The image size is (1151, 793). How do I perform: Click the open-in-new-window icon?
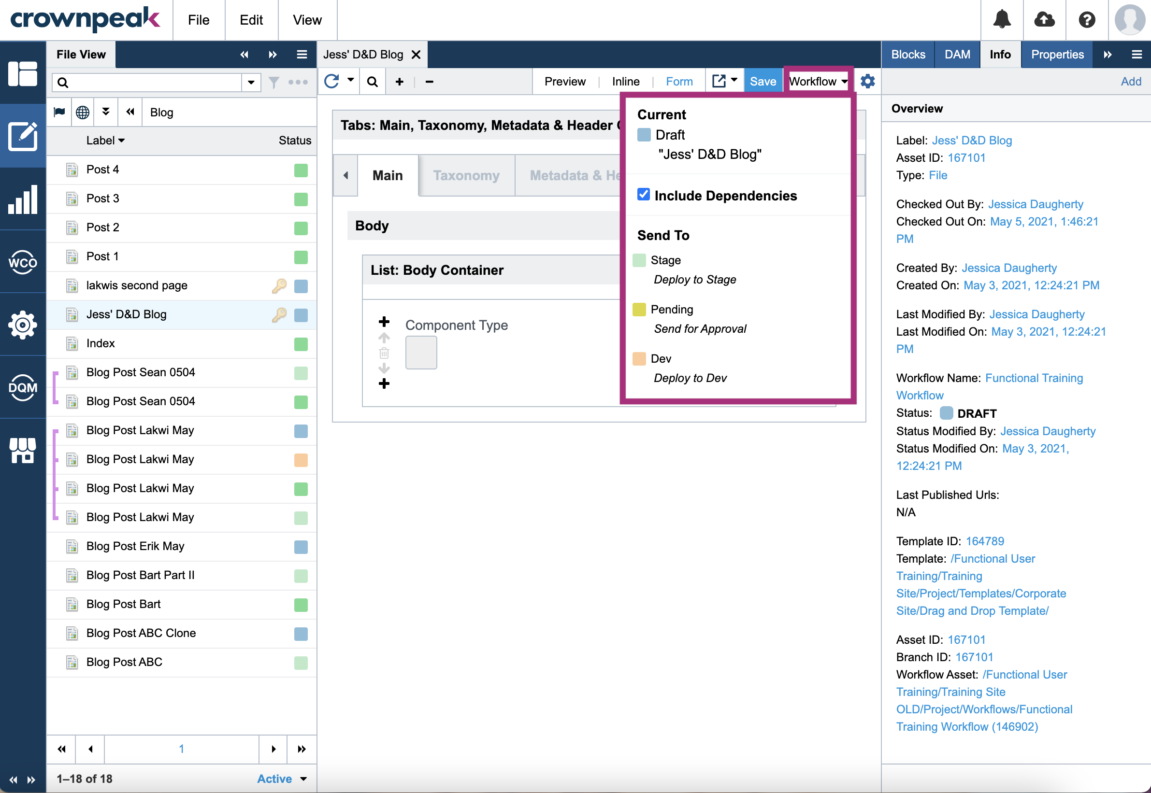pos(719,81)
